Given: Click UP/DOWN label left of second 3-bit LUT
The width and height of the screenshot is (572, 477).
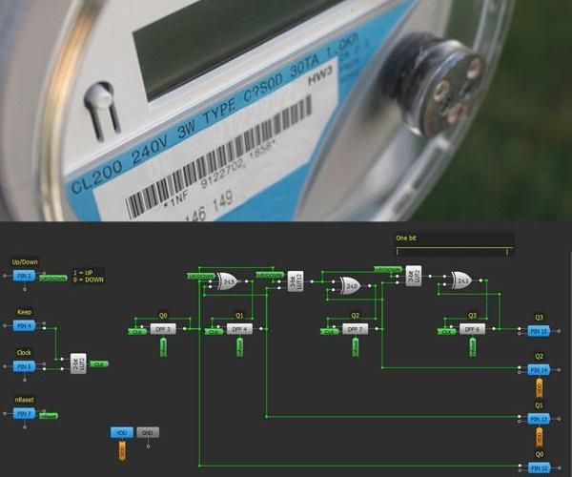Looking at the screenshot, I should tap(388, 270).
